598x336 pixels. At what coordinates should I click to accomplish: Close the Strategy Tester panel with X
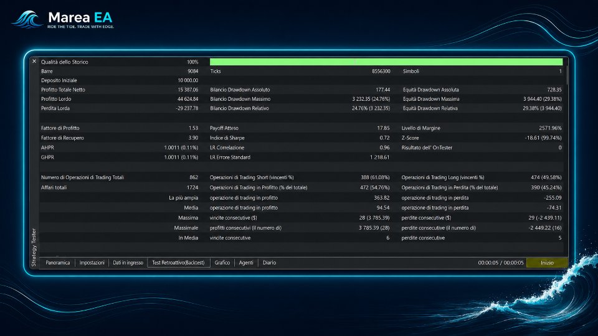(x=34, y=62)
